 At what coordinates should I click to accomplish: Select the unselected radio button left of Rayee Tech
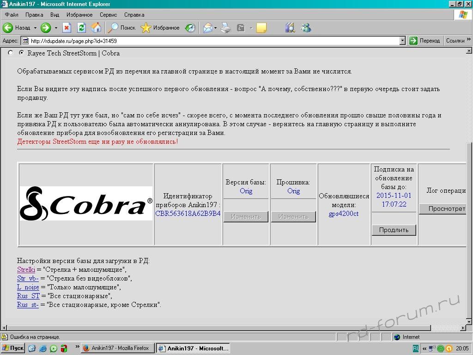(x=11, y=53)
